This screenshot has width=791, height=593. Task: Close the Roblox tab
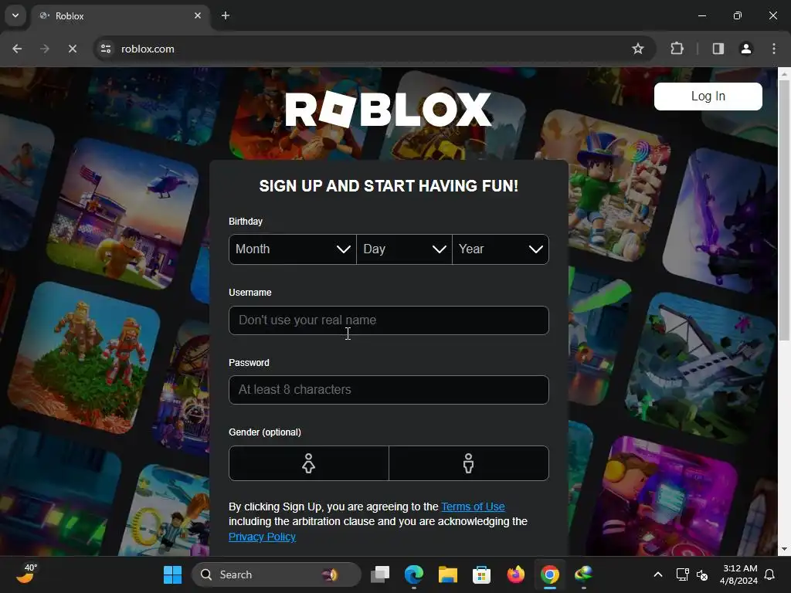(x=198, y=15)
